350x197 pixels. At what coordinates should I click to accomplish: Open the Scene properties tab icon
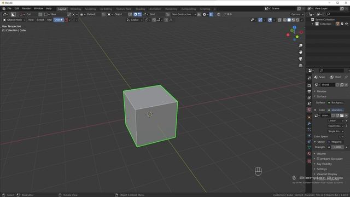coord(309,103)
